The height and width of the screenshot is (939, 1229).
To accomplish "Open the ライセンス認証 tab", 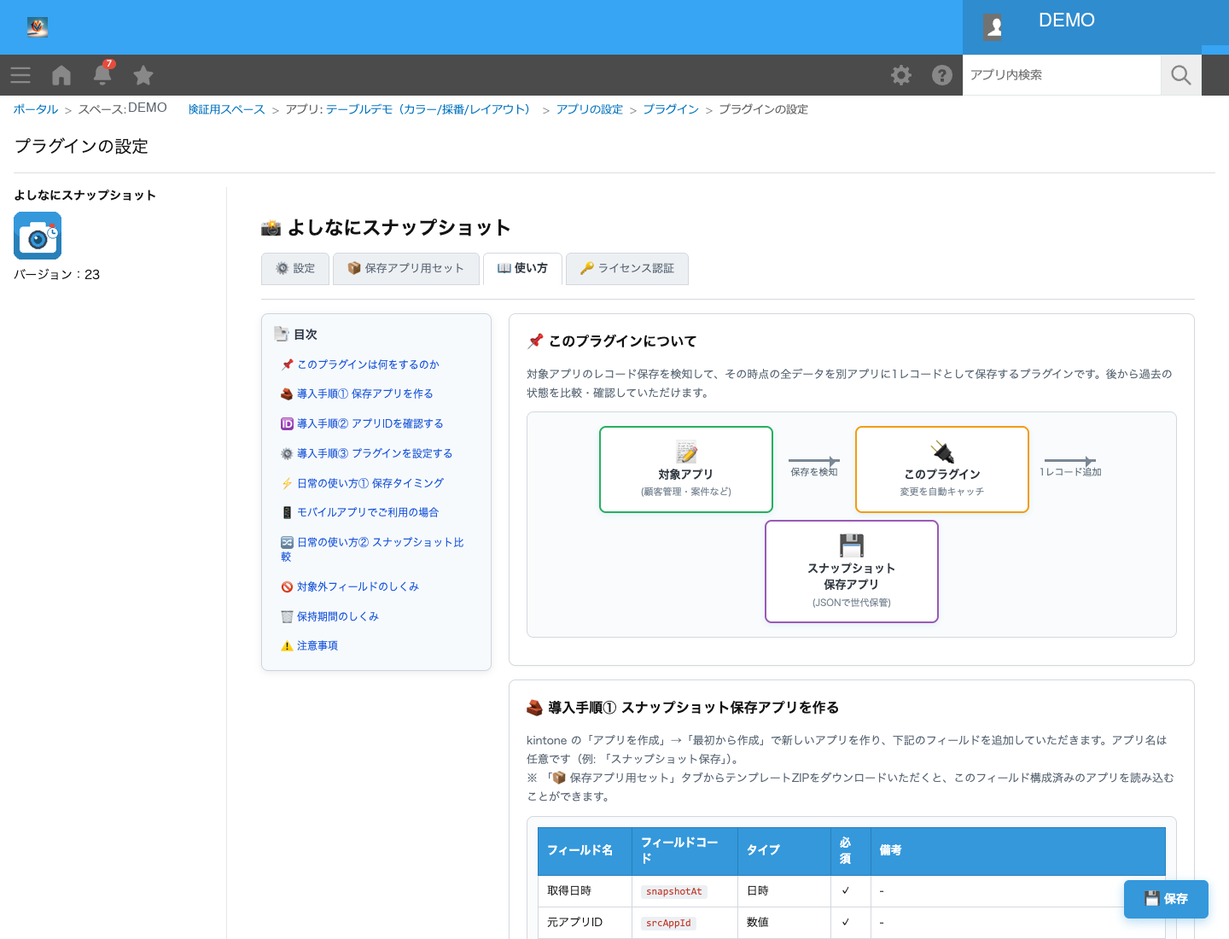I will click(627, 268).
